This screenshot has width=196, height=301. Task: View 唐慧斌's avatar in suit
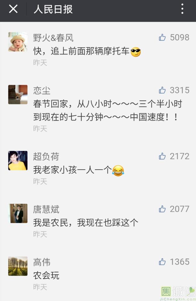click(18, 213)
